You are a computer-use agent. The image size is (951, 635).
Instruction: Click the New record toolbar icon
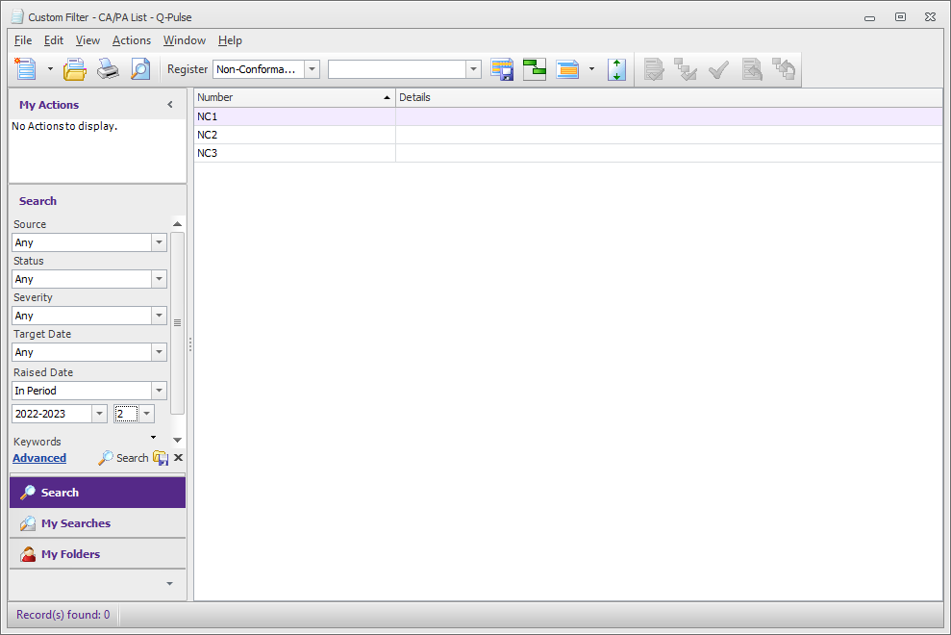[x=25, y=69]
